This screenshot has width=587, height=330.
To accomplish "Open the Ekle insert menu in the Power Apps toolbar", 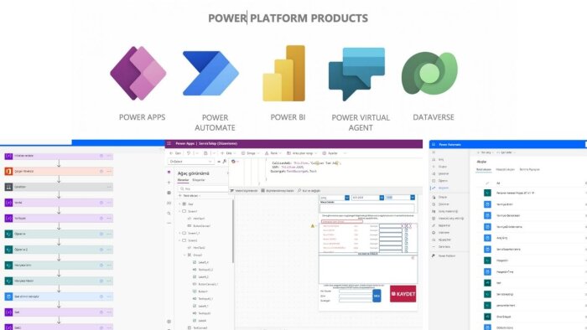I will (x=228, y=153).
